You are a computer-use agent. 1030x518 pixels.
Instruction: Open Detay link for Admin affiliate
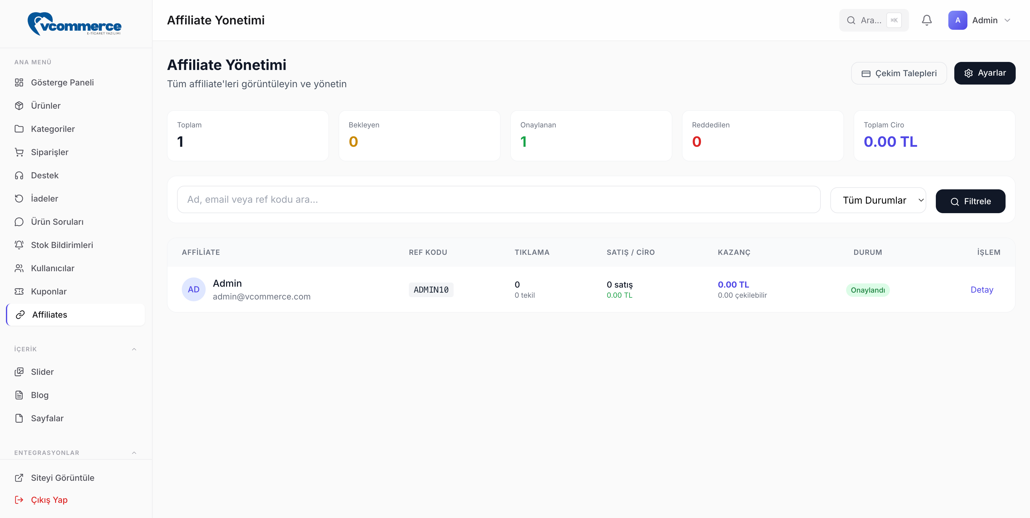(x=981, y=290)
